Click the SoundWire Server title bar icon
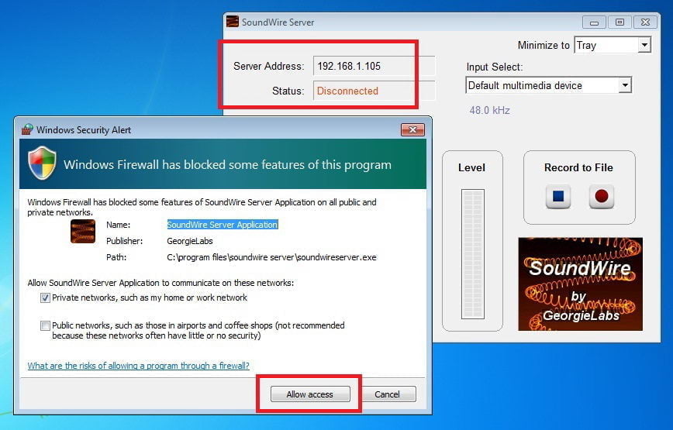 pyautogui.click(x=232, y=22)
